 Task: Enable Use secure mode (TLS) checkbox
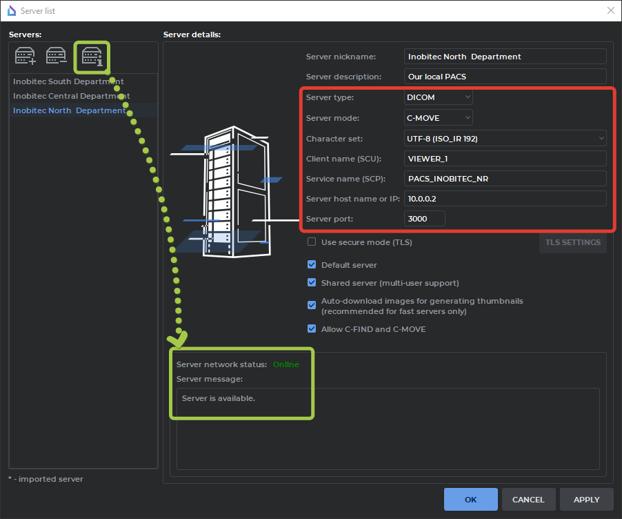312,242
